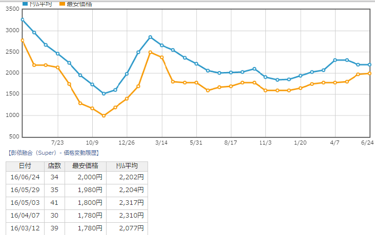The width and height of the screenshot is (375, 235).
Task: Select the last blue data point at 6/24
Action: tap(369, 65)
